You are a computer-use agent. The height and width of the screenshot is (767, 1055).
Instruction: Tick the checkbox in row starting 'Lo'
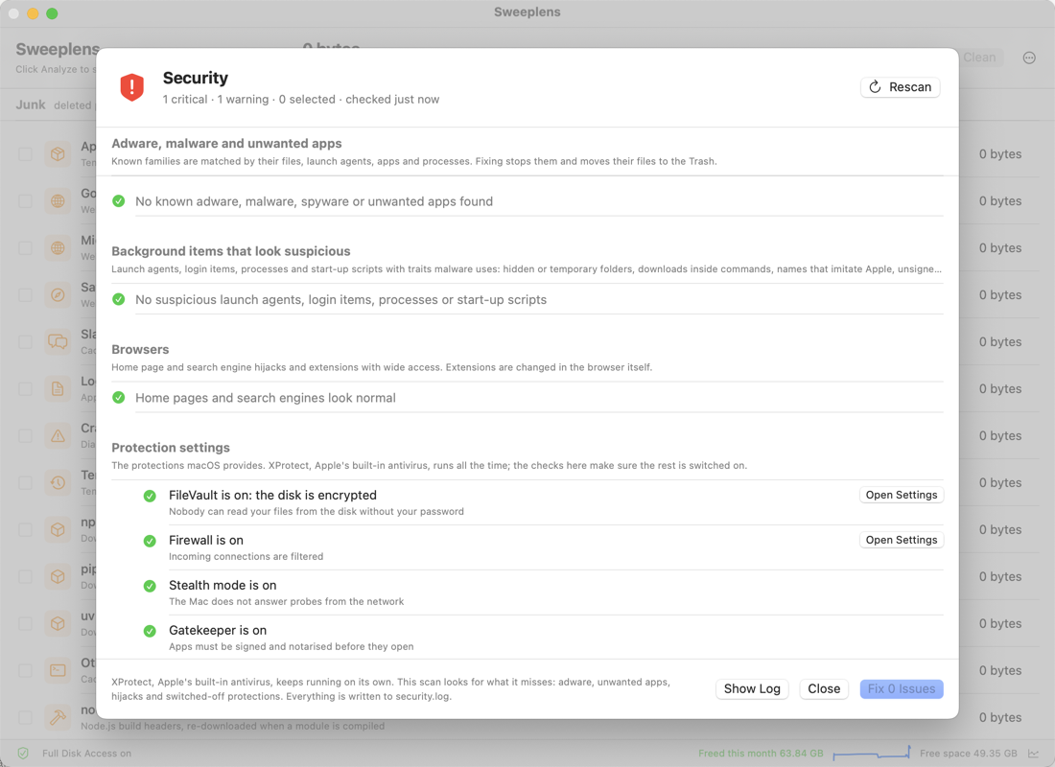(26, 389)
